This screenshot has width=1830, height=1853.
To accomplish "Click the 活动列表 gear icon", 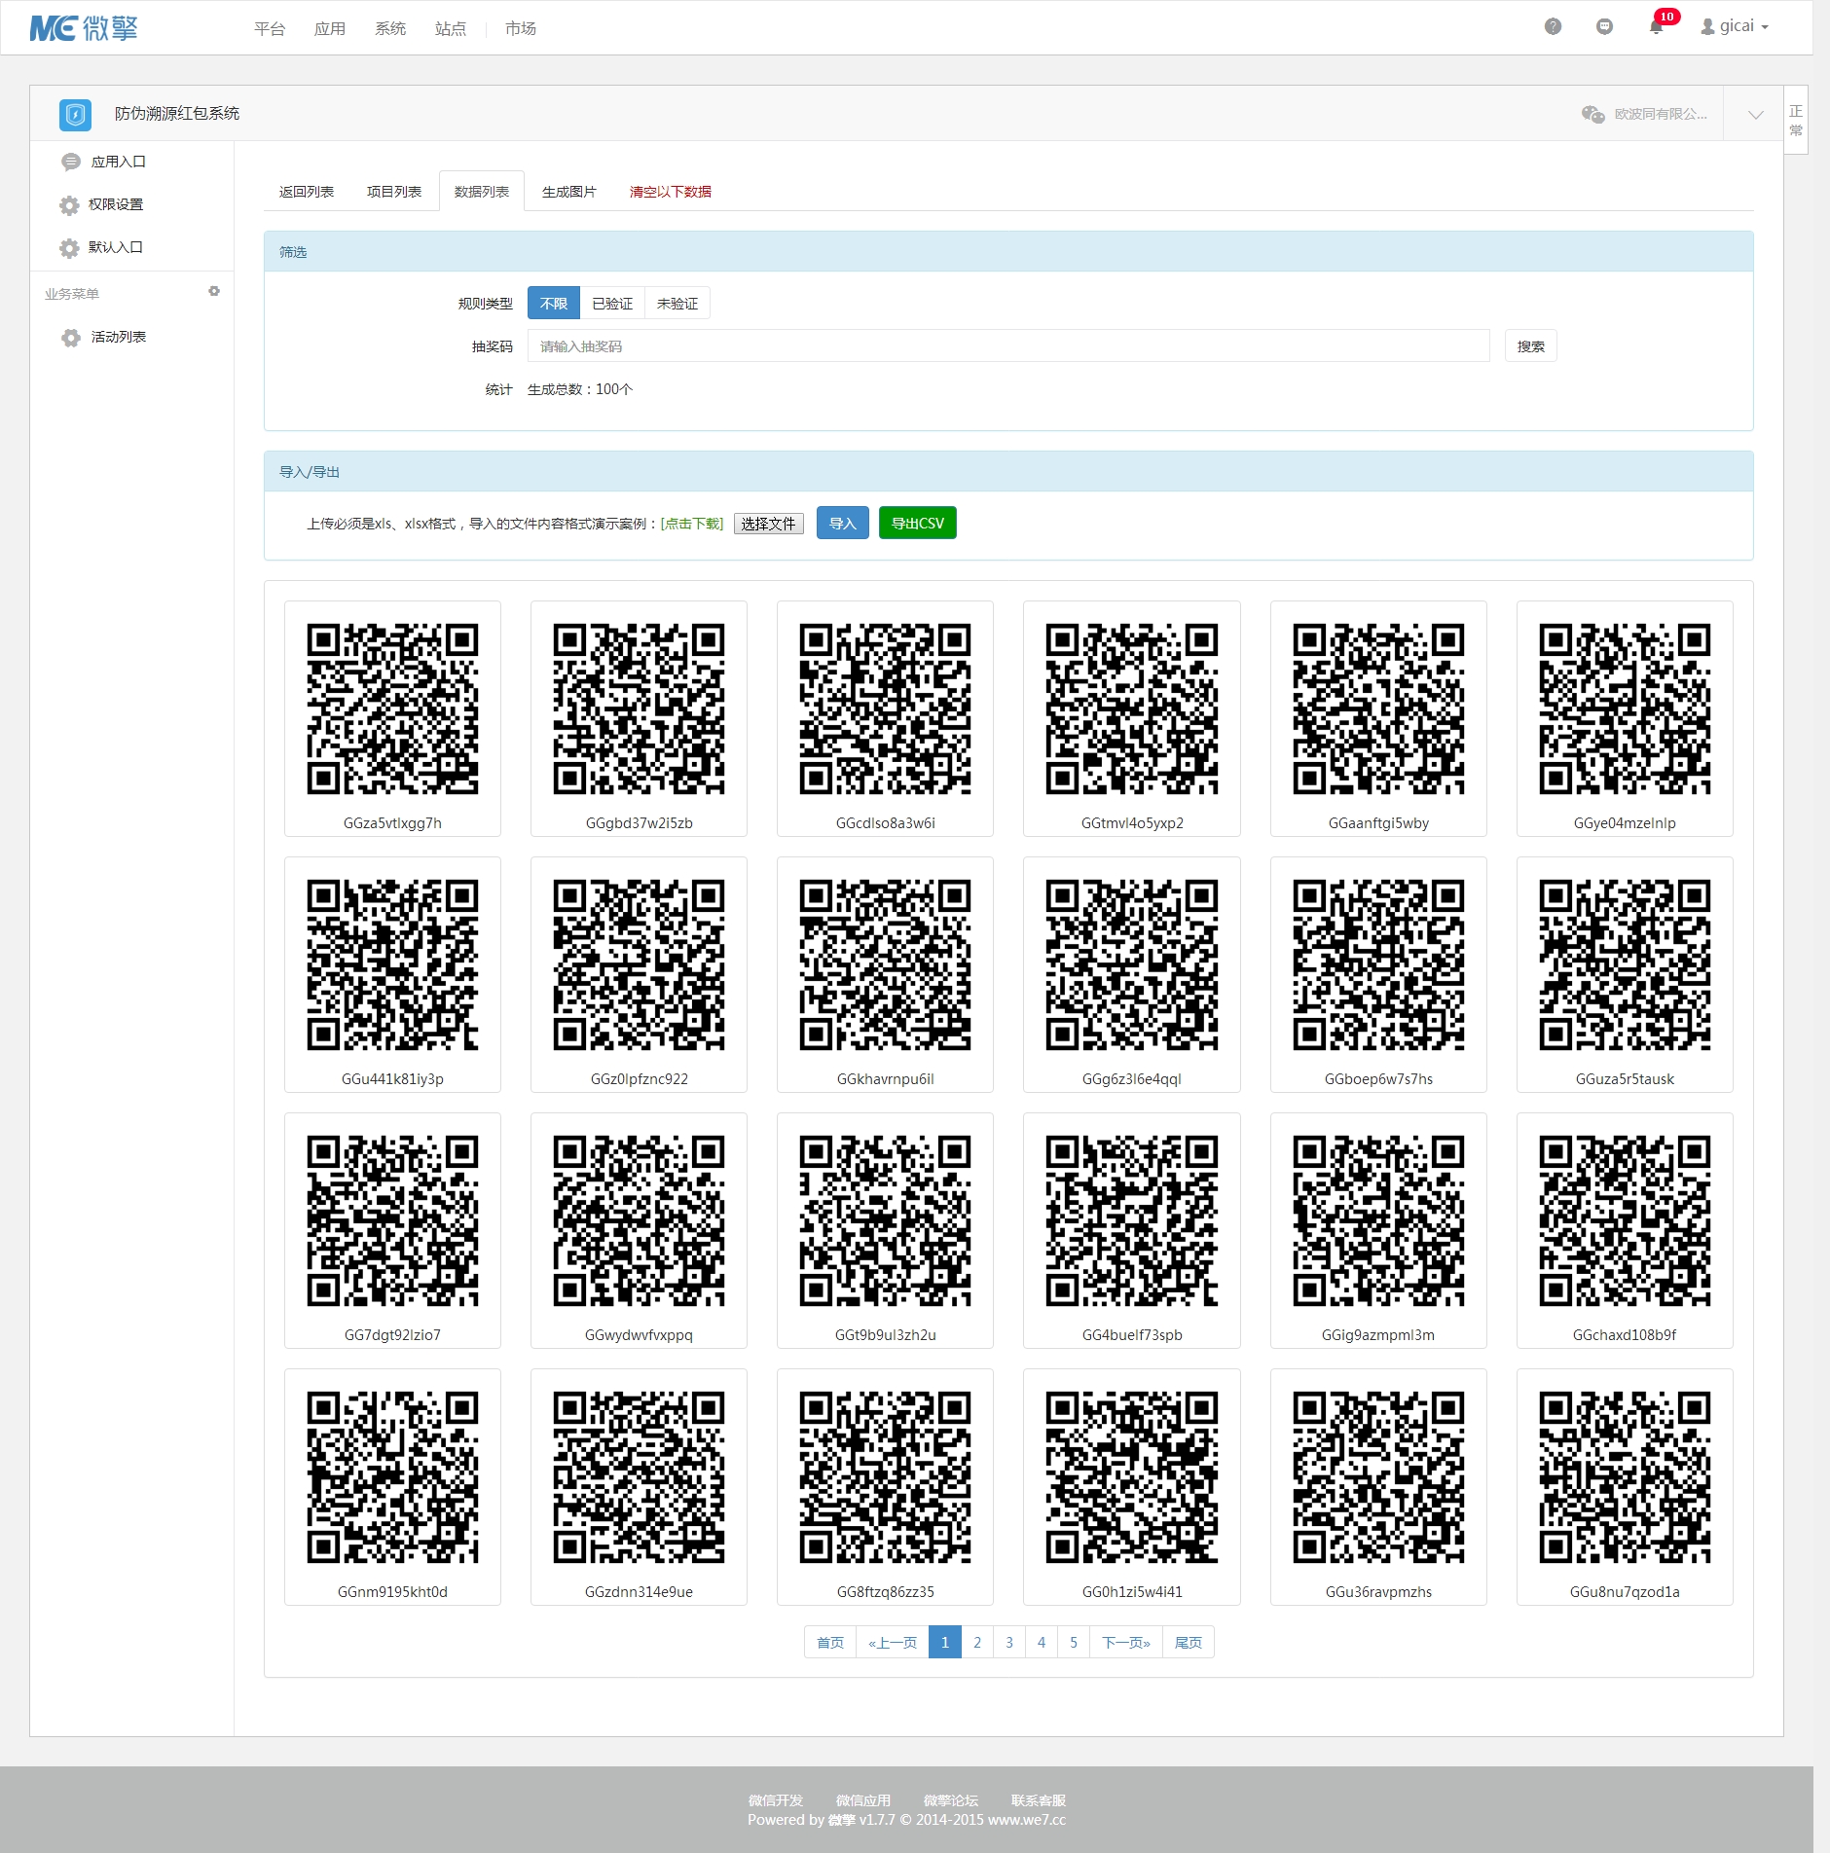I will point(70,337).
